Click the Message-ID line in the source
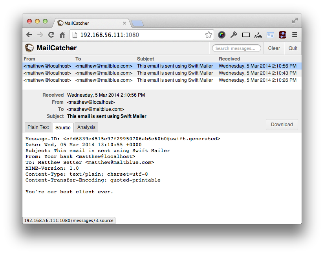This screenshot has height=255, width=324. tap(123, 139)
